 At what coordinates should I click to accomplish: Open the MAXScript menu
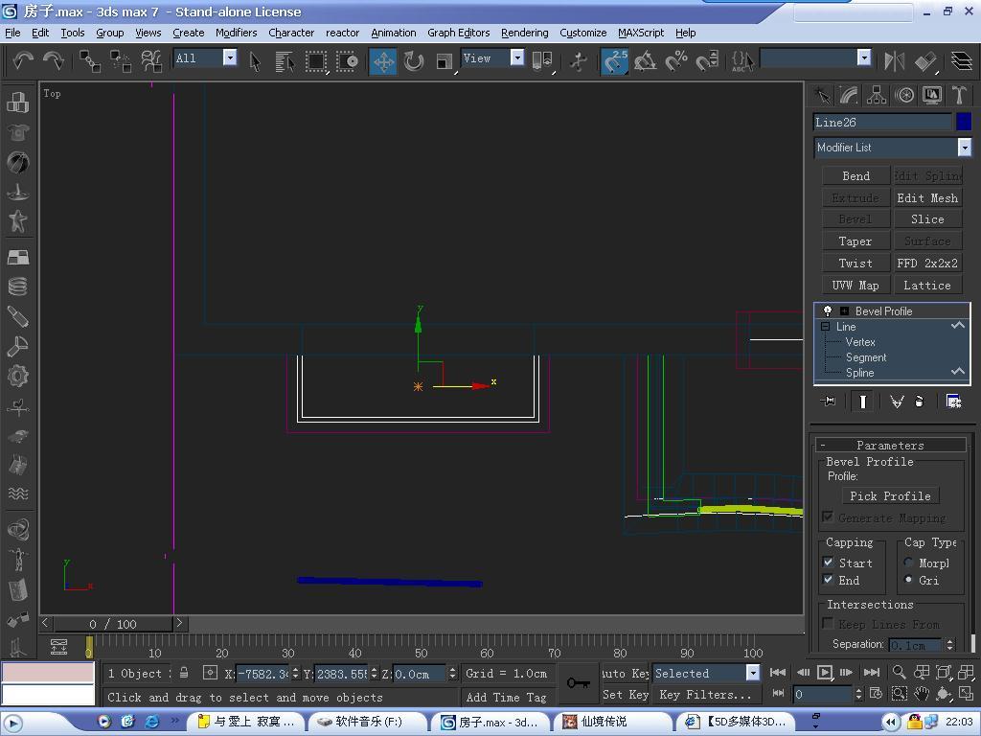pos(641,33)
